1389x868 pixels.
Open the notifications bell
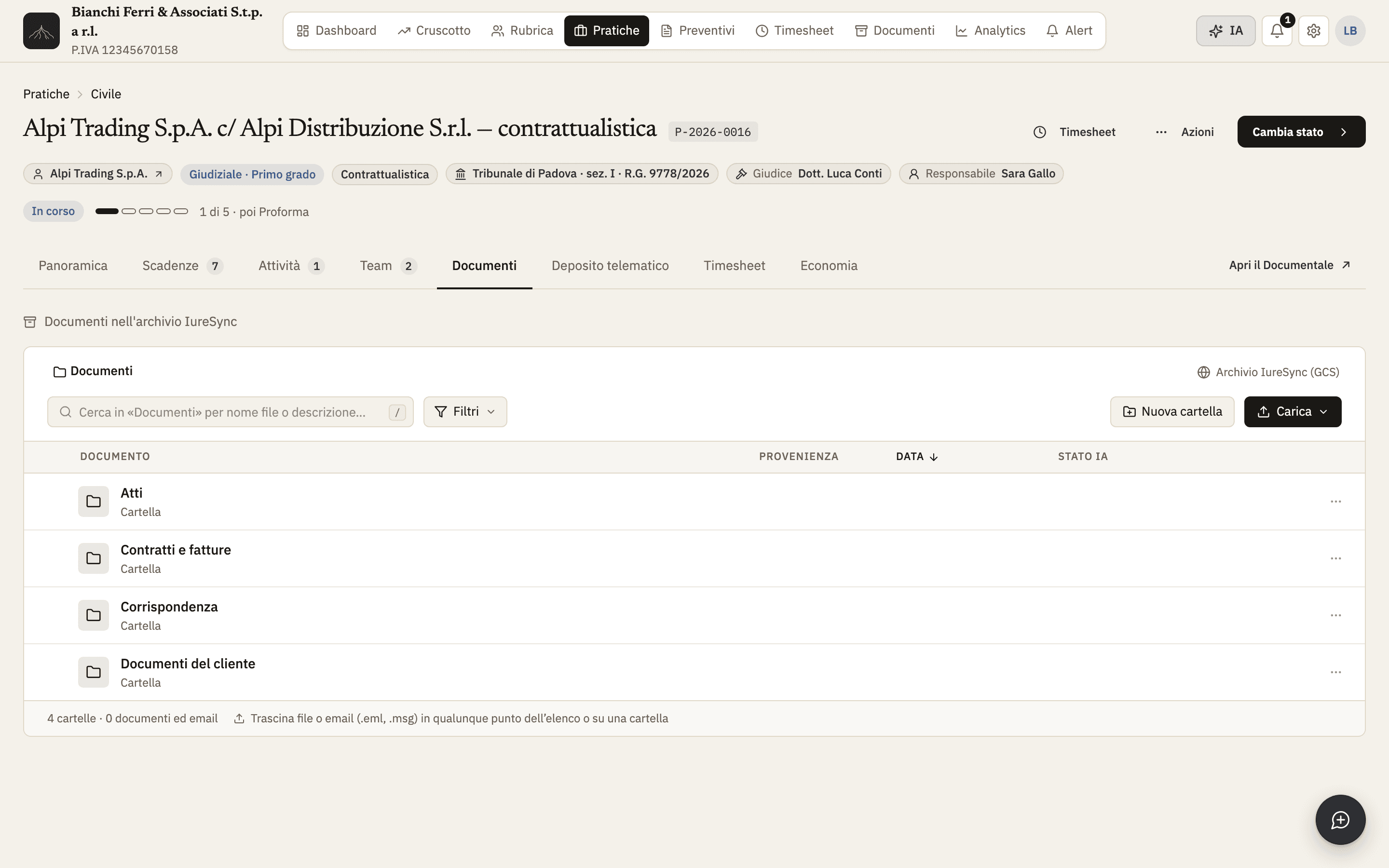(x=1277, y=30)
